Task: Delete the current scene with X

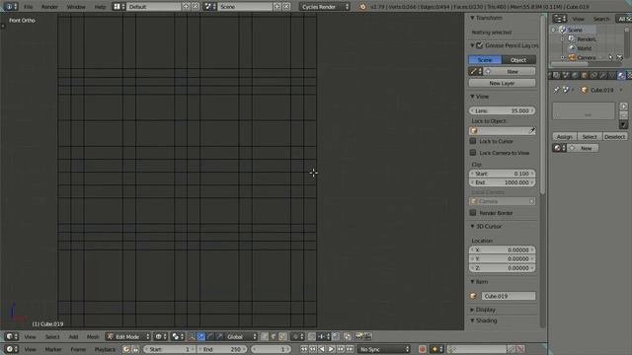Action: [x=286, y=7]
